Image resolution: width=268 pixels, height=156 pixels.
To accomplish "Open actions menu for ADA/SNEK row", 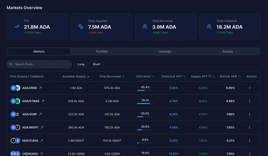I will point(249,88).
